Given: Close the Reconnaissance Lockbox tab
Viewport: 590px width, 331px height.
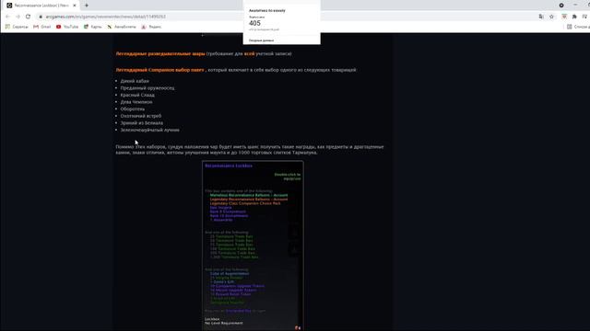Looking at the screenshot, I should click(75, 6).
